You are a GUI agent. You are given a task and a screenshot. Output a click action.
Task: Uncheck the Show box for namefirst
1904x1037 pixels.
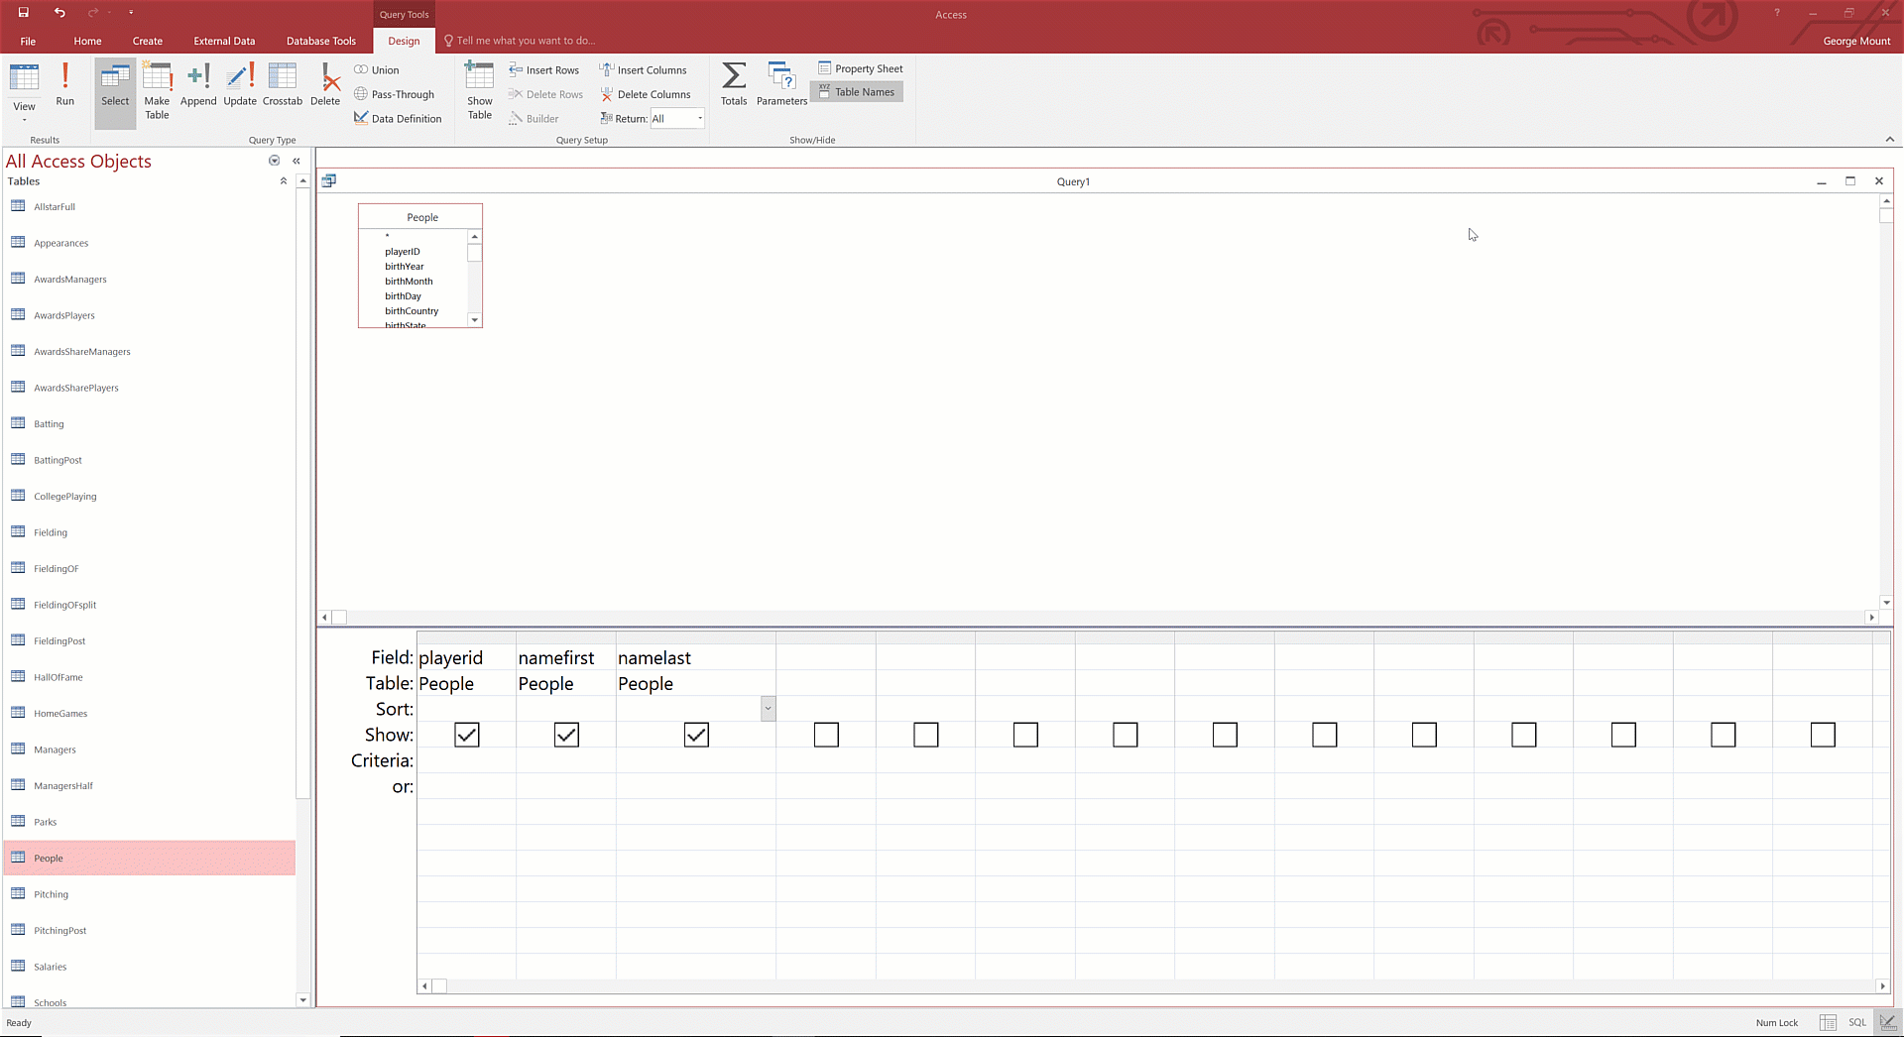(566, 735)
